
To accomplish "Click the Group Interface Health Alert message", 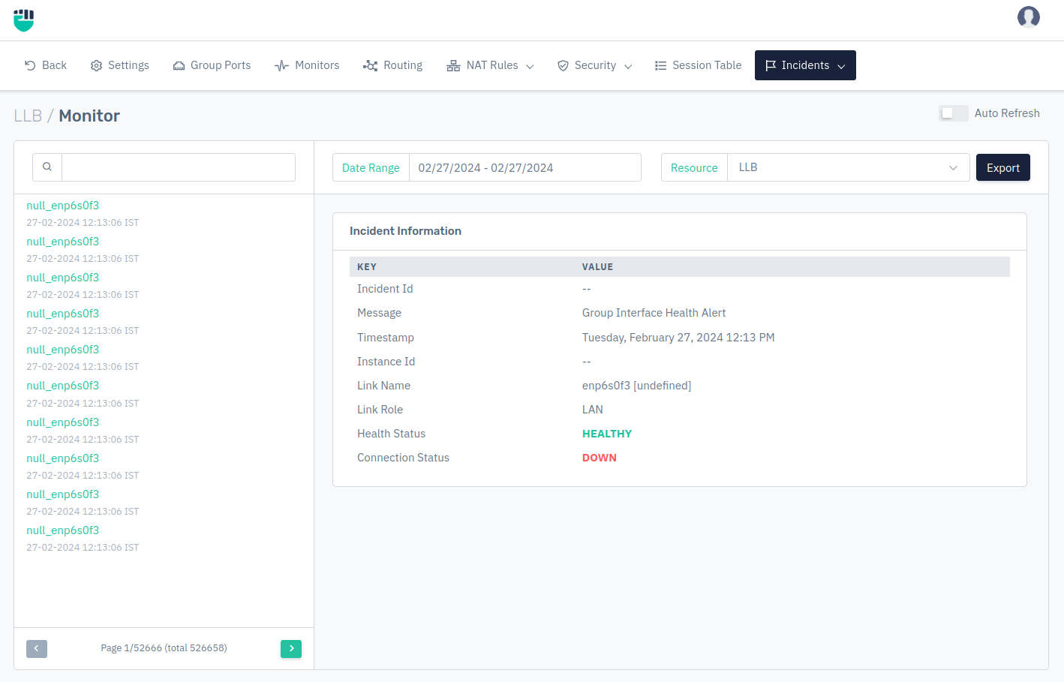I will point(654,313).
